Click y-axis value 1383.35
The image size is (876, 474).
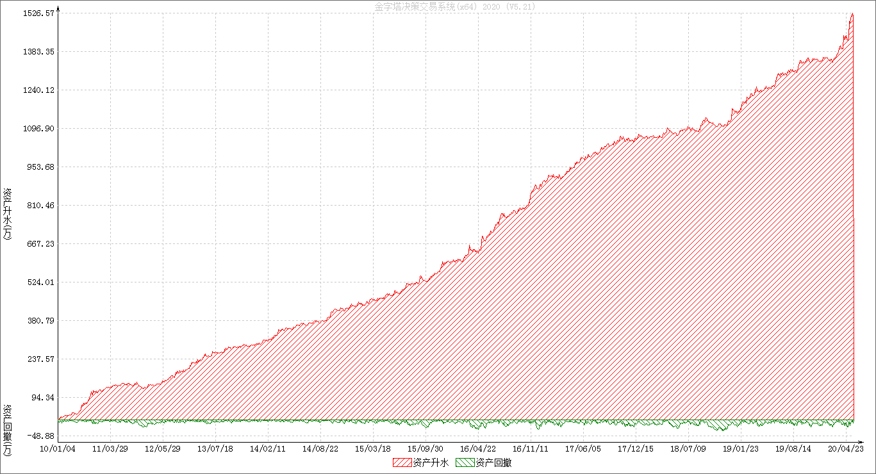[x=38, y=51]
